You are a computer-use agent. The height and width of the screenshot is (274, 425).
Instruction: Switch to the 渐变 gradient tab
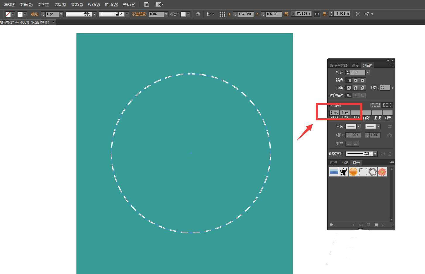[x=355, y=65]
